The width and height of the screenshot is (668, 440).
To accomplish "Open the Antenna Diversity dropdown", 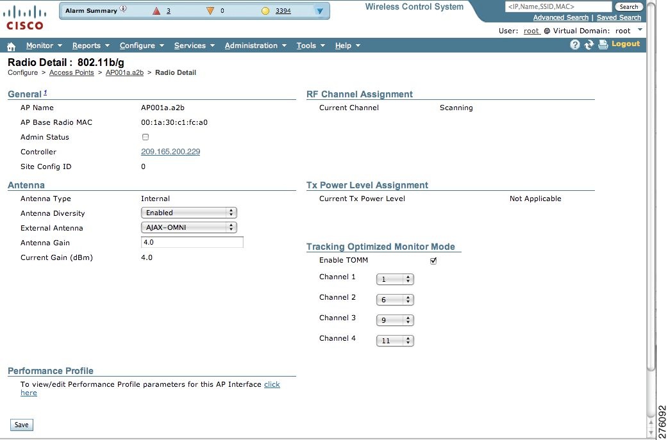I will (188, 213).
